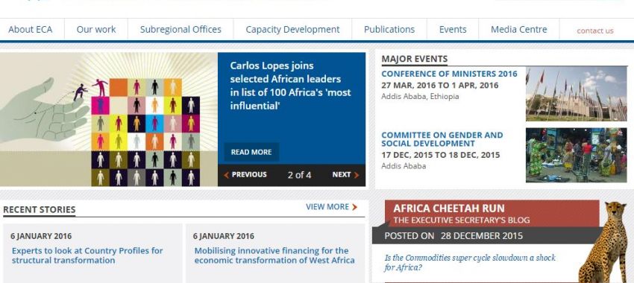Screen dimensions: 634x283
Task: Open the Subregional Offices menu
Action: [181, 30]
